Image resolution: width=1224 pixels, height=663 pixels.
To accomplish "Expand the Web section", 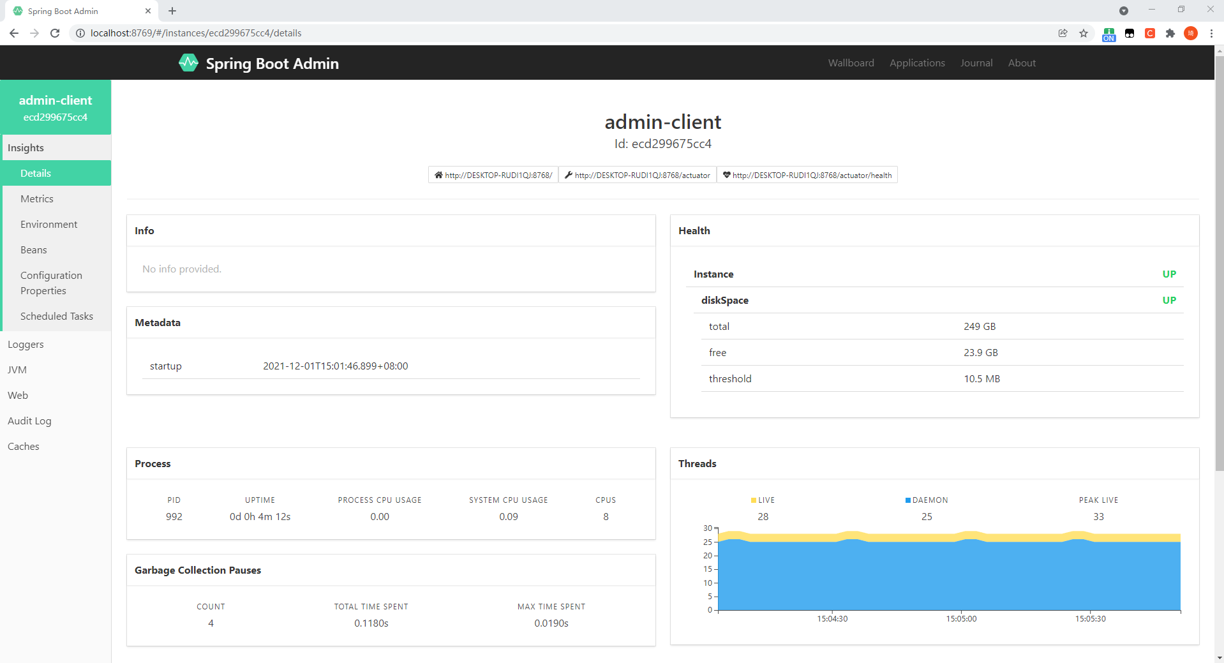I will point(56,395).
